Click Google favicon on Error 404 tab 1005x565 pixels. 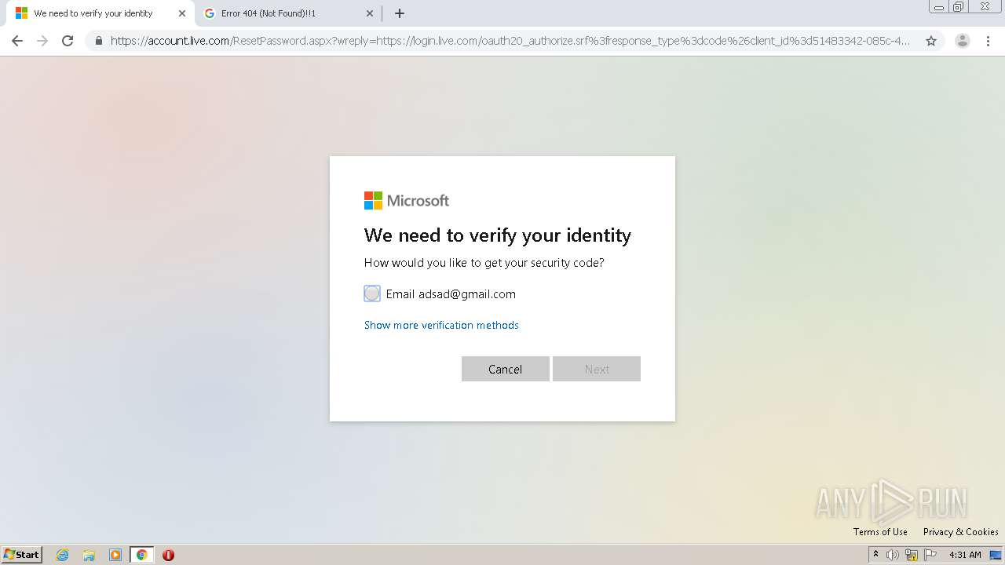tap(210, 13)
